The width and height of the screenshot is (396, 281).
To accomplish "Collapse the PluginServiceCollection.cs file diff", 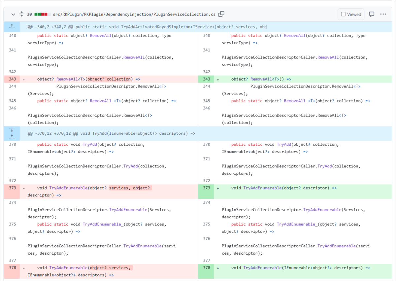I will pyautogui.click(x=13, y=14).
